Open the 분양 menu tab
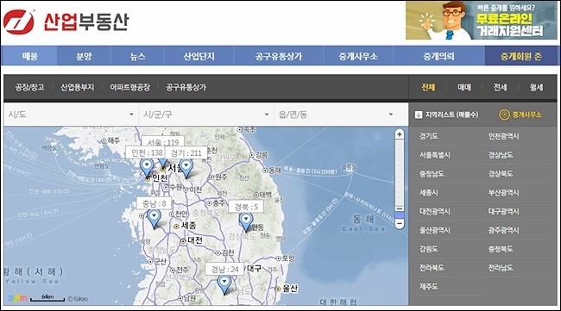 84,56
